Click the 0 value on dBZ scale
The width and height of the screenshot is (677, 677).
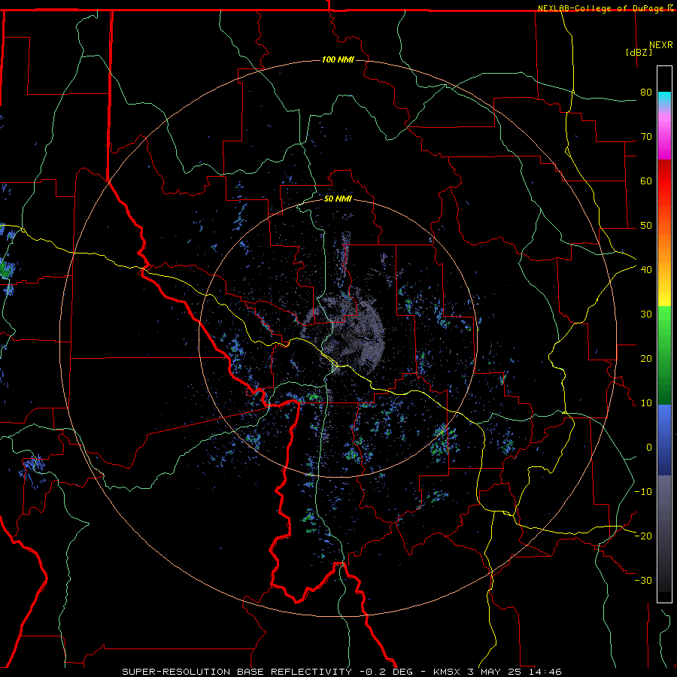point(648,448)
